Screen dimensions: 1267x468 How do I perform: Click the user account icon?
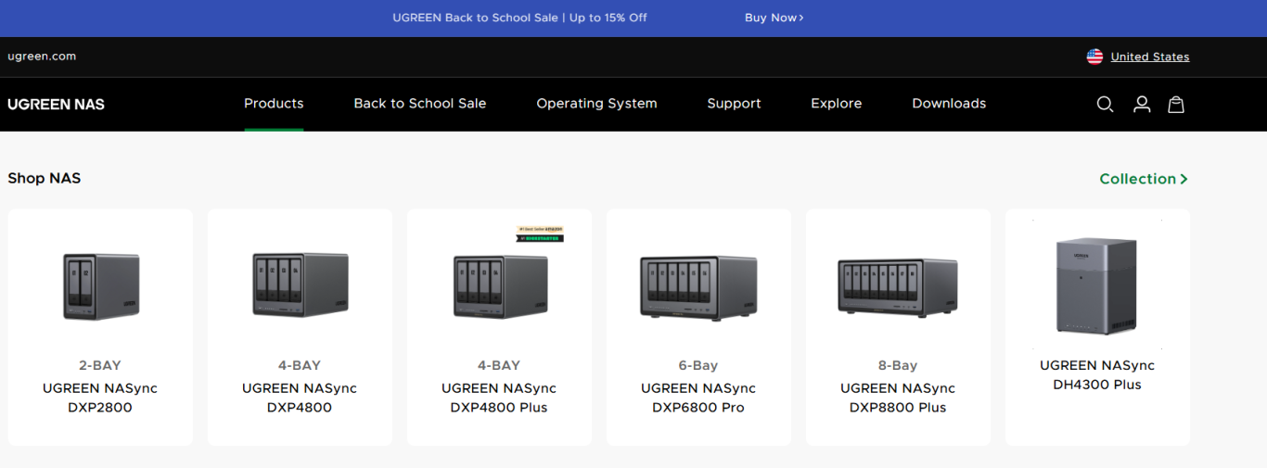(1142, 104)
